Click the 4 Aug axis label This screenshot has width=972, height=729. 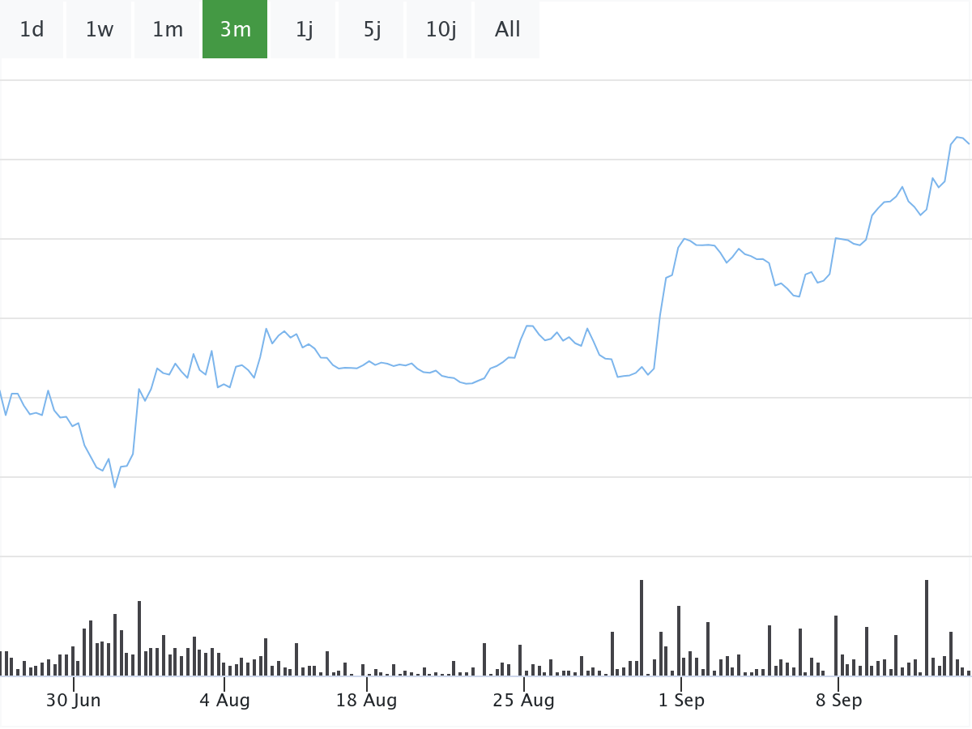coord(224,701)
